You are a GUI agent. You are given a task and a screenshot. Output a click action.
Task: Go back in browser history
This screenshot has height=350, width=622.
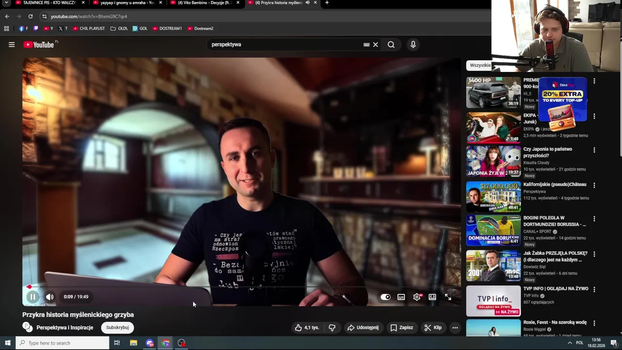(x=7, y=17)
